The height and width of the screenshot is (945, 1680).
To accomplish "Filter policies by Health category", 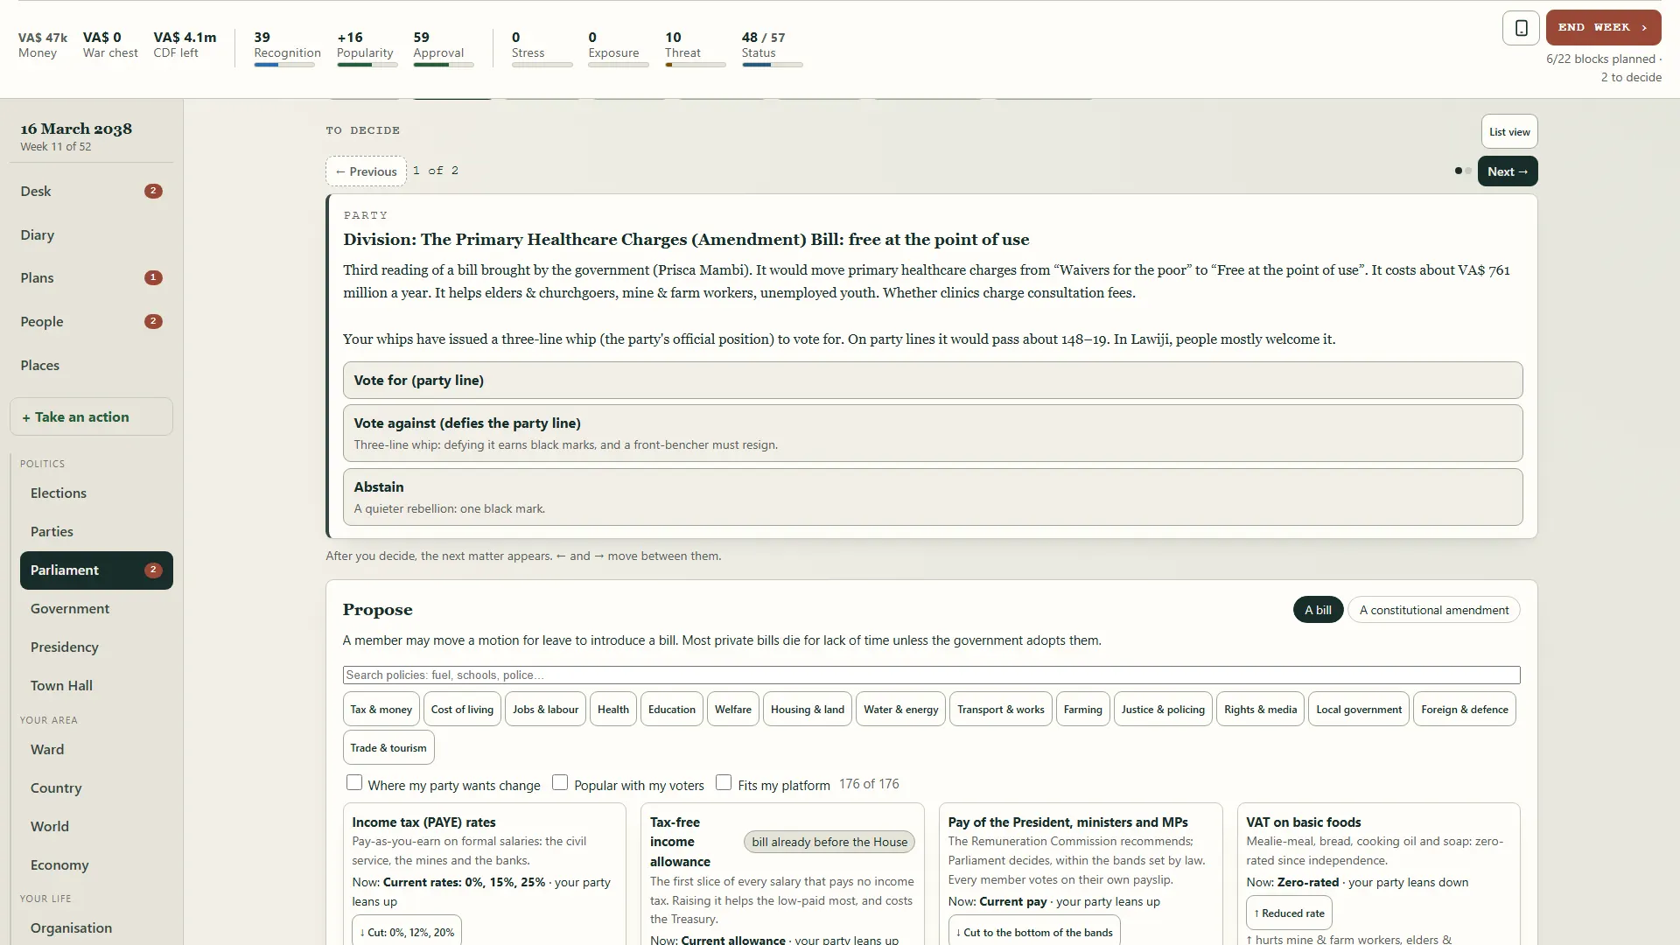I will tap(613, 710).
